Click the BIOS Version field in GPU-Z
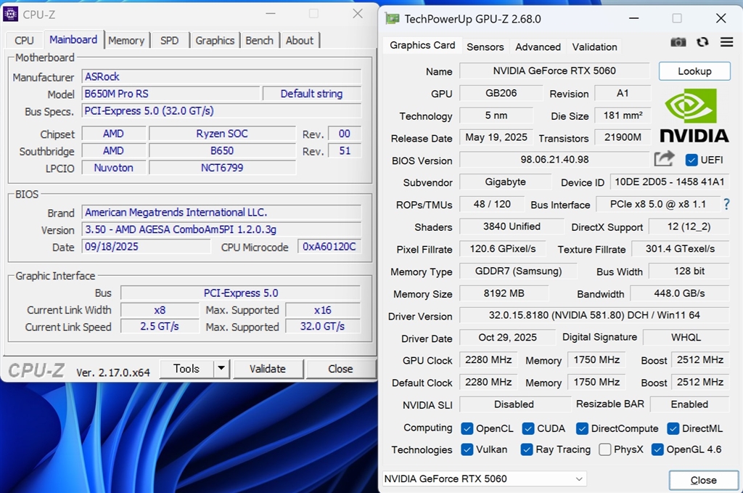 coord(554,160)
